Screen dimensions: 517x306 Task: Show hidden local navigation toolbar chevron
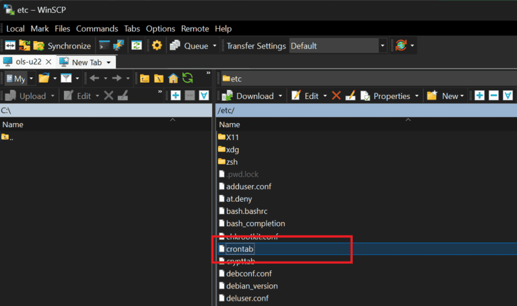tap(209, 73)
